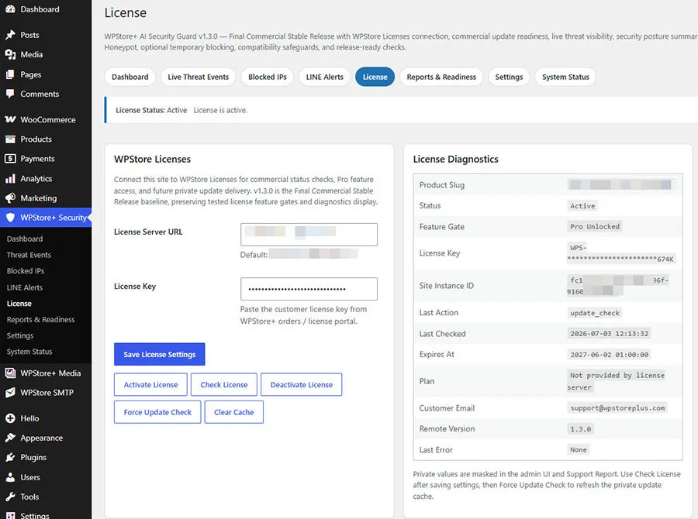The width and height of the screenshot is (698, 519).
Task: Open the LINE Alerts tab
Action: point(324,77)
